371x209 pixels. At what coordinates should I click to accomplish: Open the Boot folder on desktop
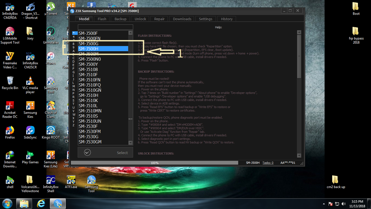point(356,9)
